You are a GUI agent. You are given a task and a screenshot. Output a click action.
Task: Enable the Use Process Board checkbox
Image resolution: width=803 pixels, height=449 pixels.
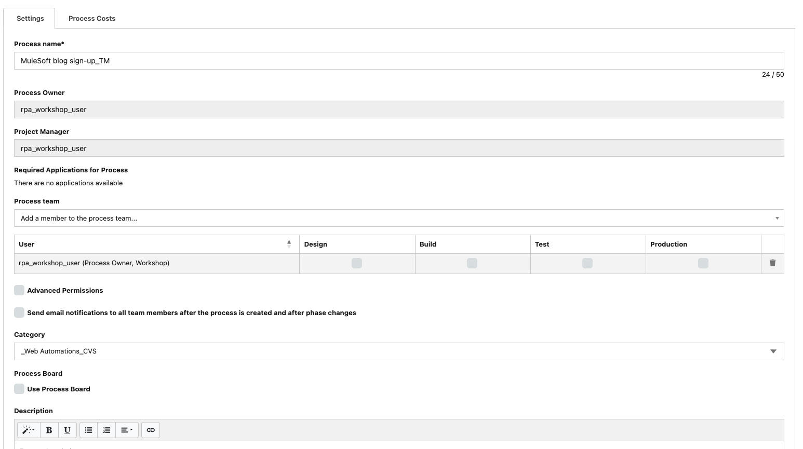pyautogui.click(x=19, y=389)
